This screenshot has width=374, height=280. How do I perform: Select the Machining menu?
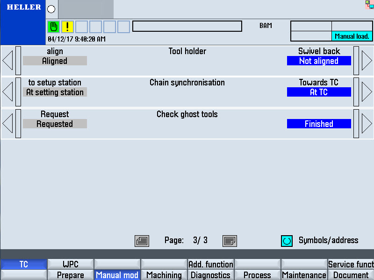pos(164,275)
